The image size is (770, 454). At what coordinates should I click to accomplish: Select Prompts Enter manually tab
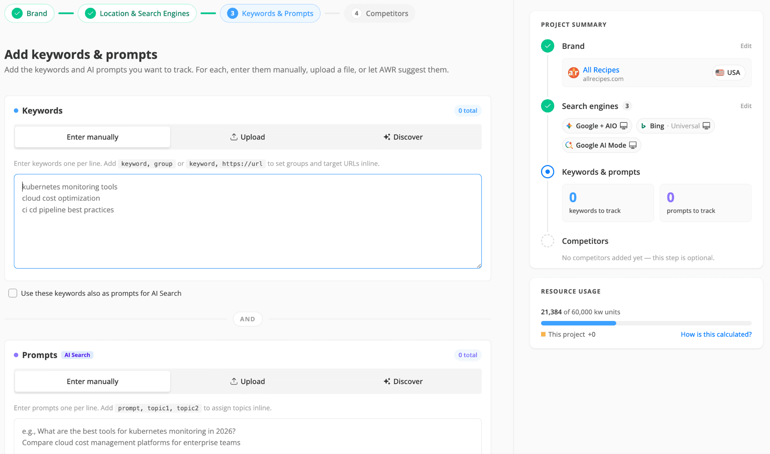[x=92, y=381]
